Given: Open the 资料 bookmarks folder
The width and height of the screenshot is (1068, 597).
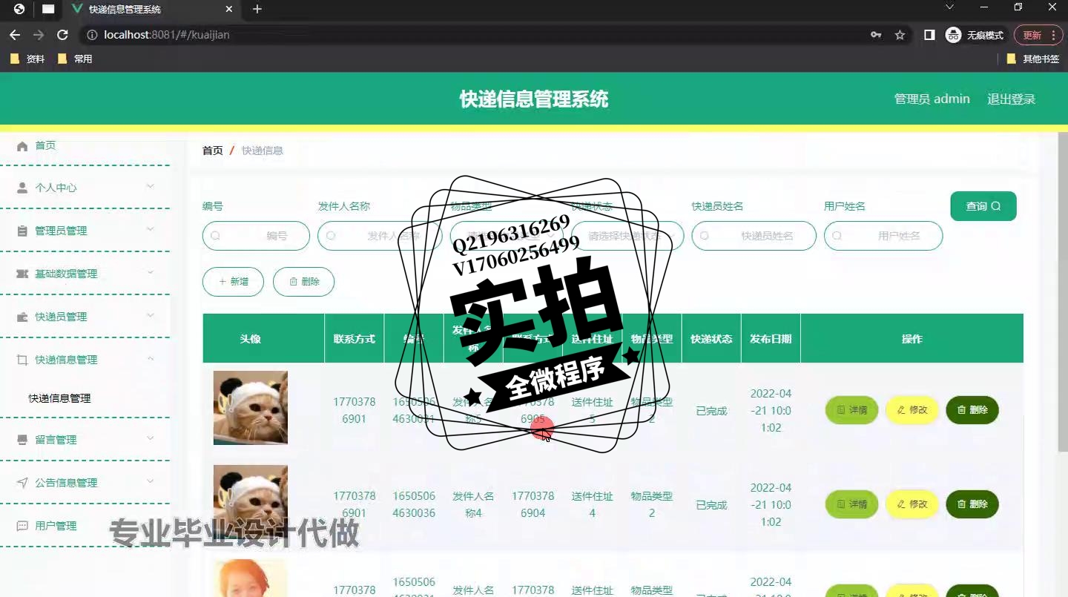Looking at the screenshot, I should 28,59.
